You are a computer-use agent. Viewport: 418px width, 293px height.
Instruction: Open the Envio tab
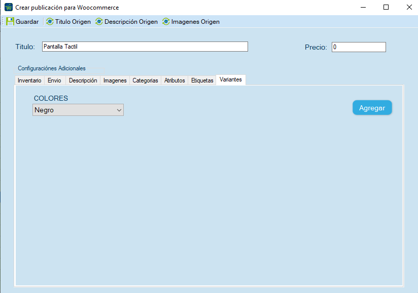(x=55, y=80)
